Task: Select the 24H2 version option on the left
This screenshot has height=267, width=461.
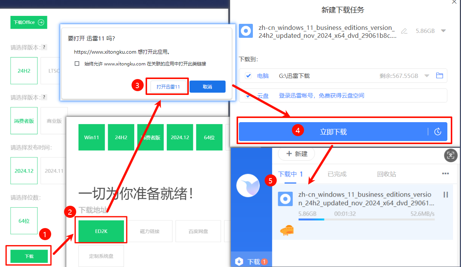Action: coord(24,70)
